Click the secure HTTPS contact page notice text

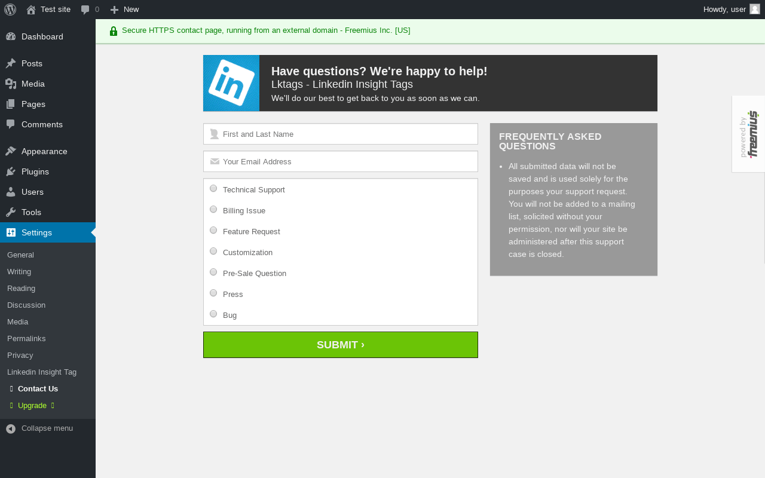point(266,30)
